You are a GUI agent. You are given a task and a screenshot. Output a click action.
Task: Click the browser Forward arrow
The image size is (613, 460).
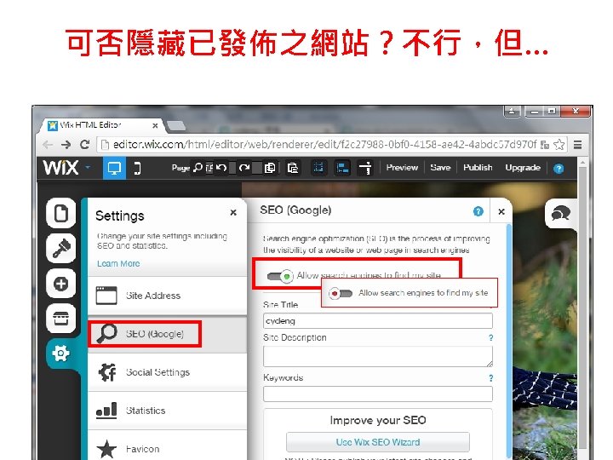click(x=66, y=145)
